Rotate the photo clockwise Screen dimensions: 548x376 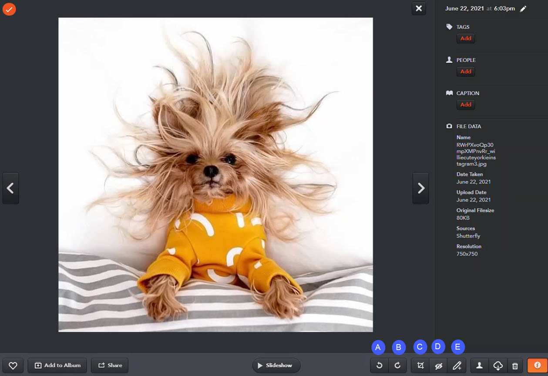[x=397, y=366]
